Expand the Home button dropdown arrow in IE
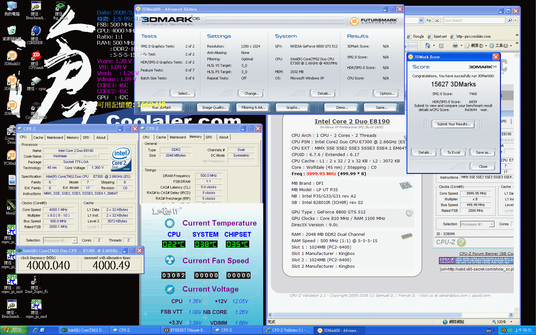 (x=435, y=46)
